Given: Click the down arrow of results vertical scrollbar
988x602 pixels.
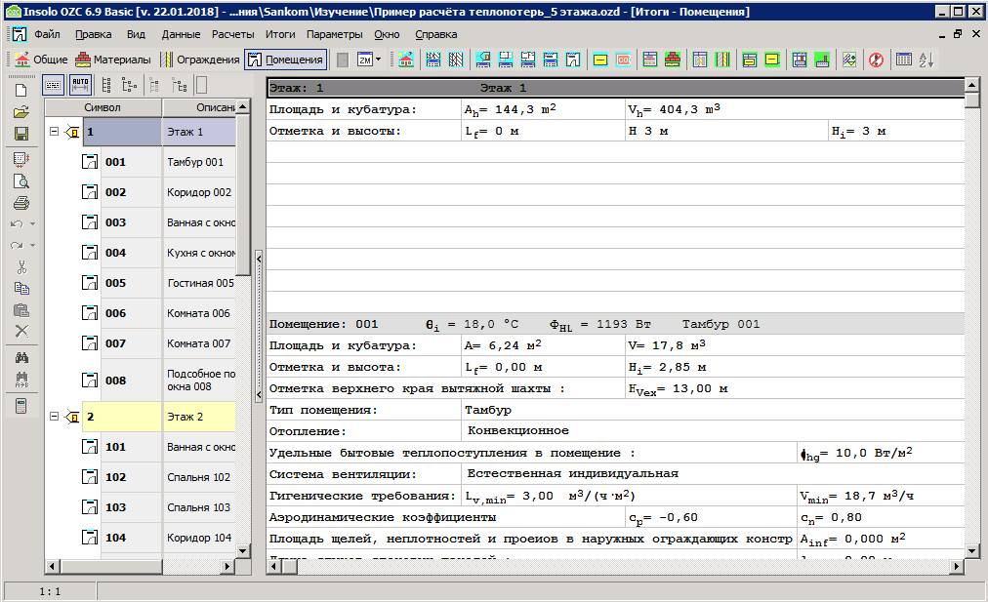Looking at the screenshot, I should coord(971,551).
